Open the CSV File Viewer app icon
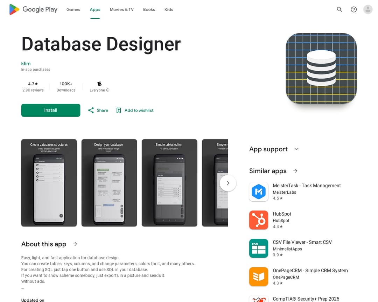This screenshot has width=378, height=302. [259, 248]
